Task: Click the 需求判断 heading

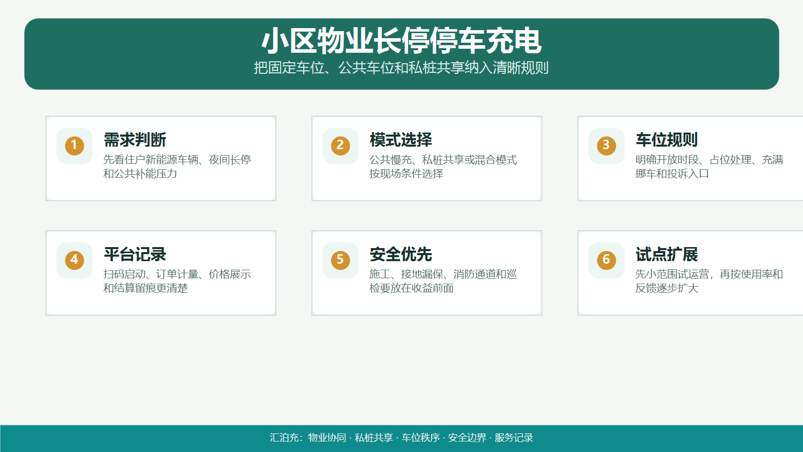Action: pos(135,140)
